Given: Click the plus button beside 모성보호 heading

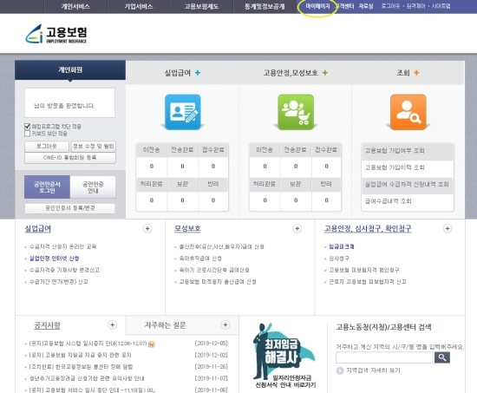Looking at the screenshot, I should (x=297, y=229).
